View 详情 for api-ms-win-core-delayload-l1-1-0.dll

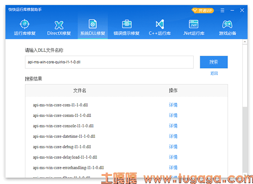173,157
